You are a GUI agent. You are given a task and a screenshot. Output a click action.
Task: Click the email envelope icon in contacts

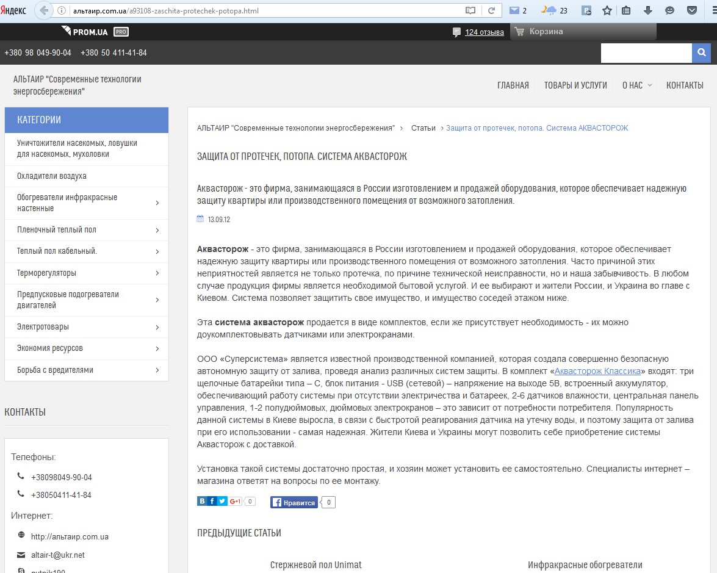21,555
